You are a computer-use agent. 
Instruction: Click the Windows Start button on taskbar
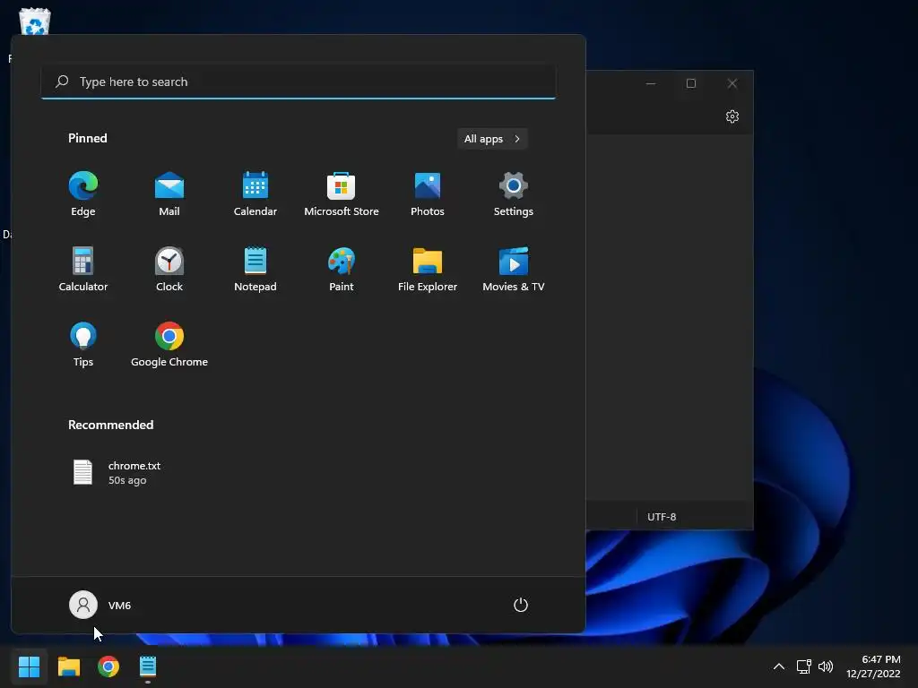[x=29, y=666]
